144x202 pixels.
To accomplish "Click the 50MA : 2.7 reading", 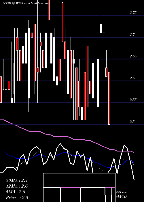I will tap(17, 180).
